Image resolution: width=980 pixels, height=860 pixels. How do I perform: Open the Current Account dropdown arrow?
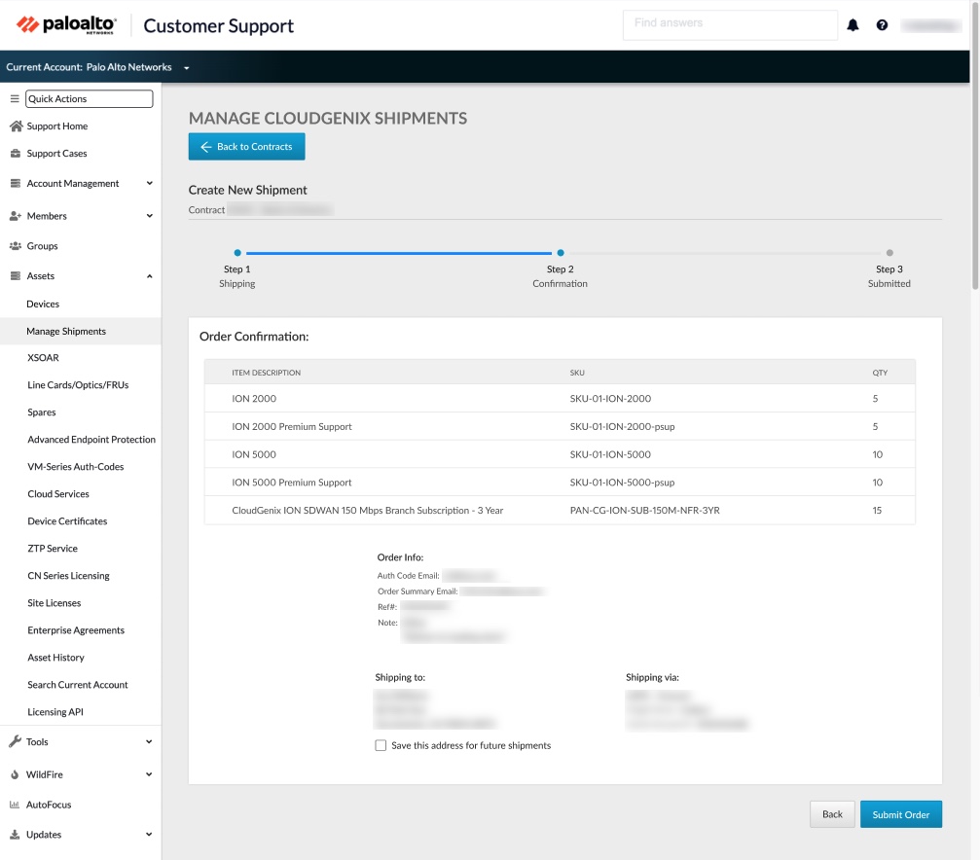(186, 68)
